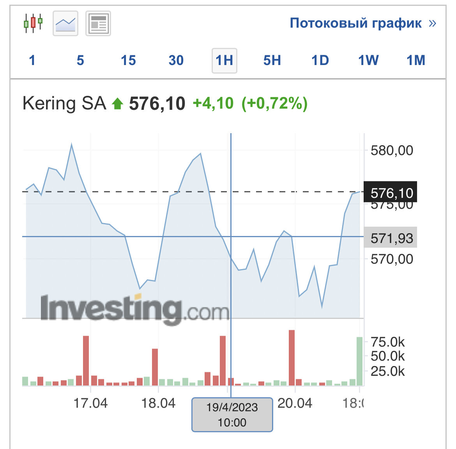Click the 576,10 current price label
This screenshot has height=449, width=456.
click(390, 192)
